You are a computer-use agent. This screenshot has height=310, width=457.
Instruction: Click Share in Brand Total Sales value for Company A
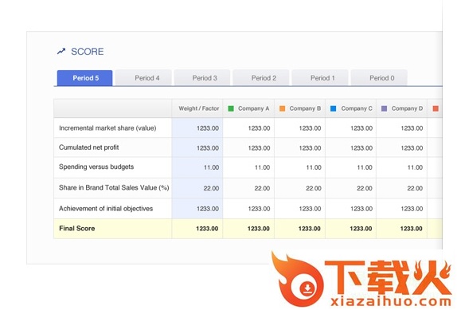point(262,188)
